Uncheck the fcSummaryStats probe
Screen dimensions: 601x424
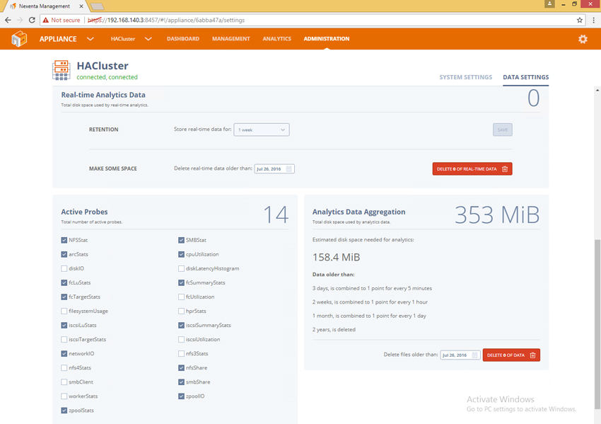pyautogui.click(x=181, y=283)
